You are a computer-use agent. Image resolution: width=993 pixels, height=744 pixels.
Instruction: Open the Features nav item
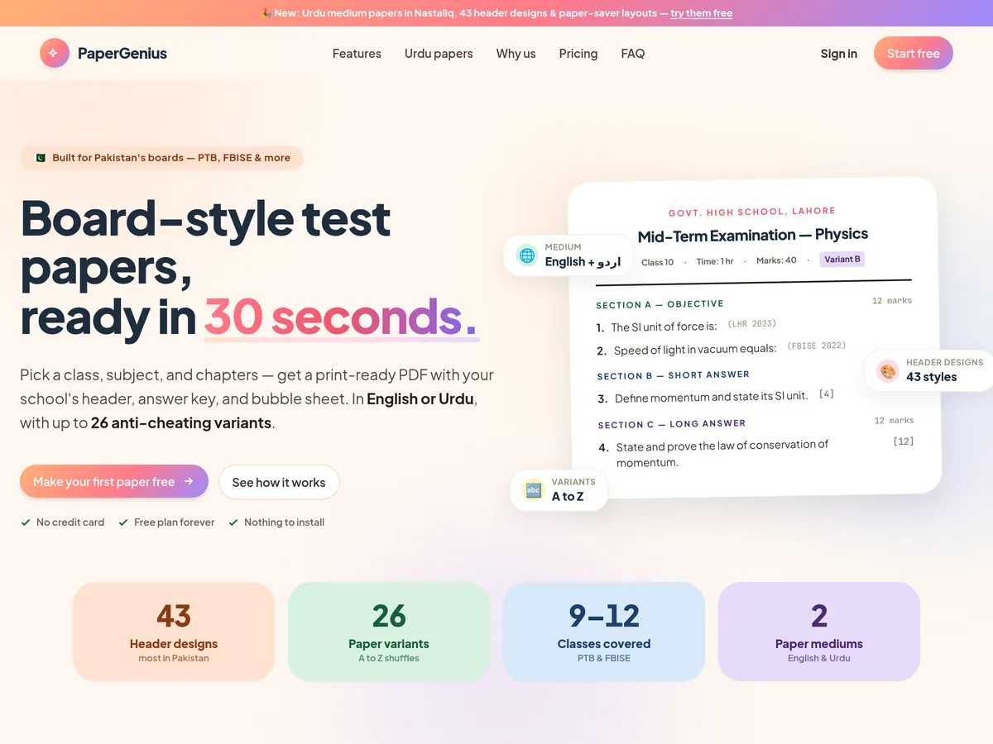coord(357,54)
